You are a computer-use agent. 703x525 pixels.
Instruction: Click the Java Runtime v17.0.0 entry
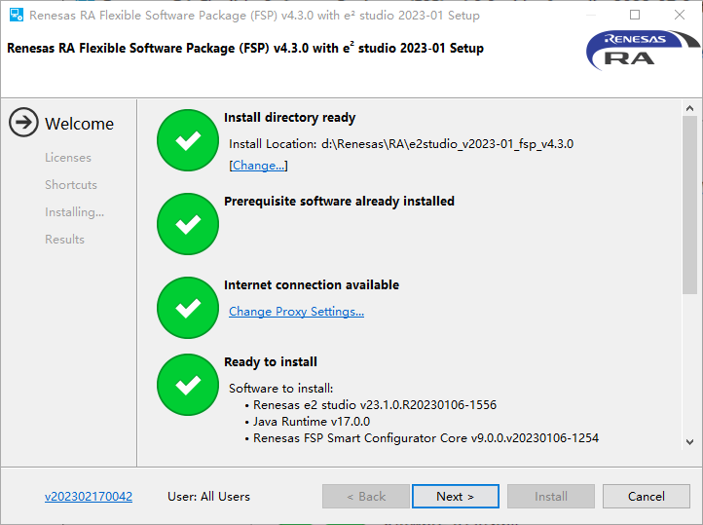pyautogui.click(x=312, y=422)
